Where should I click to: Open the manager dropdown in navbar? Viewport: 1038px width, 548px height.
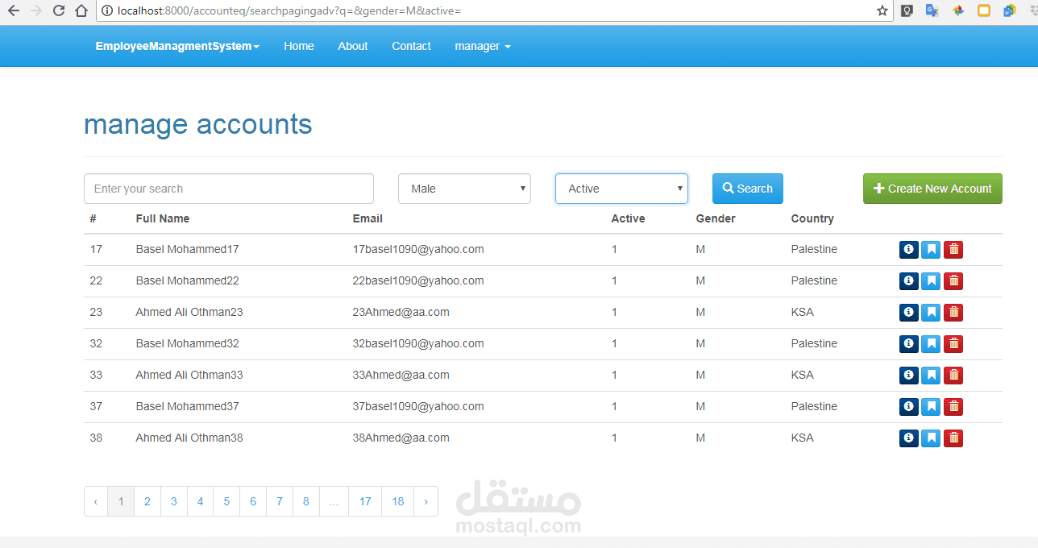pyautogui.click(x=482, y=46)
